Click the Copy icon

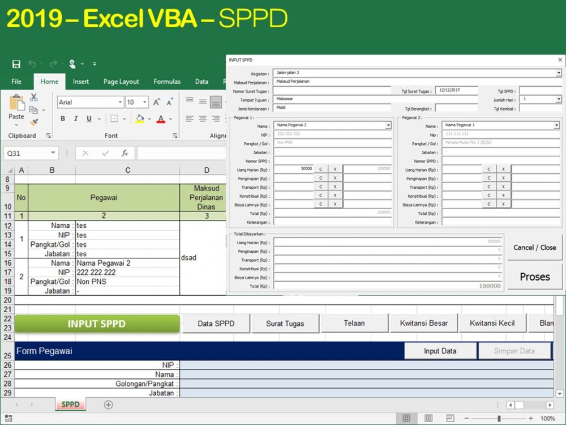tap(33, 110)
